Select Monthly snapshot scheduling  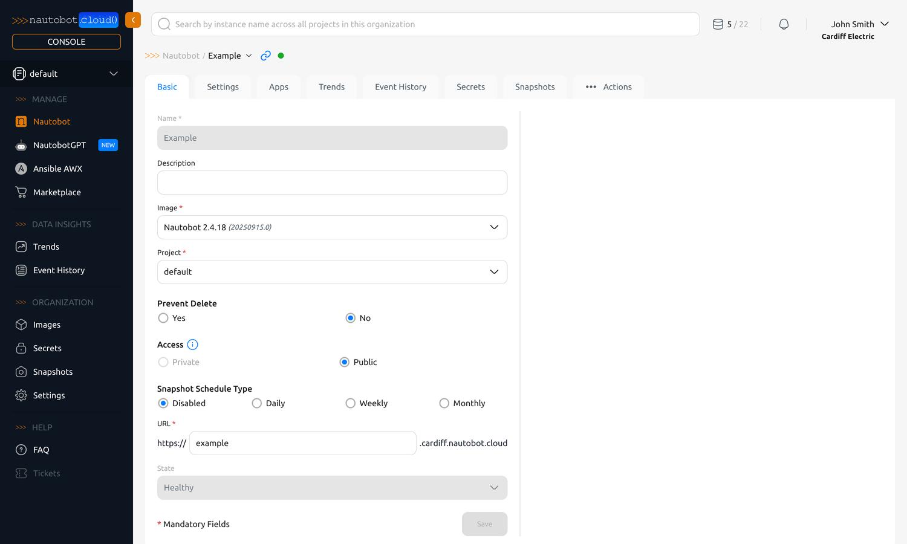tap(444, 403)
